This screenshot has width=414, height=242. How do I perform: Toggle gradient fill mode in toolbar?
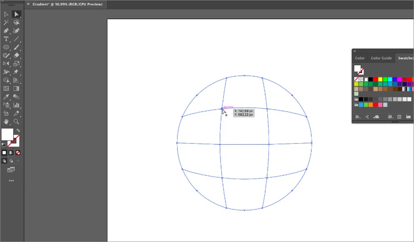click(10, 152)
